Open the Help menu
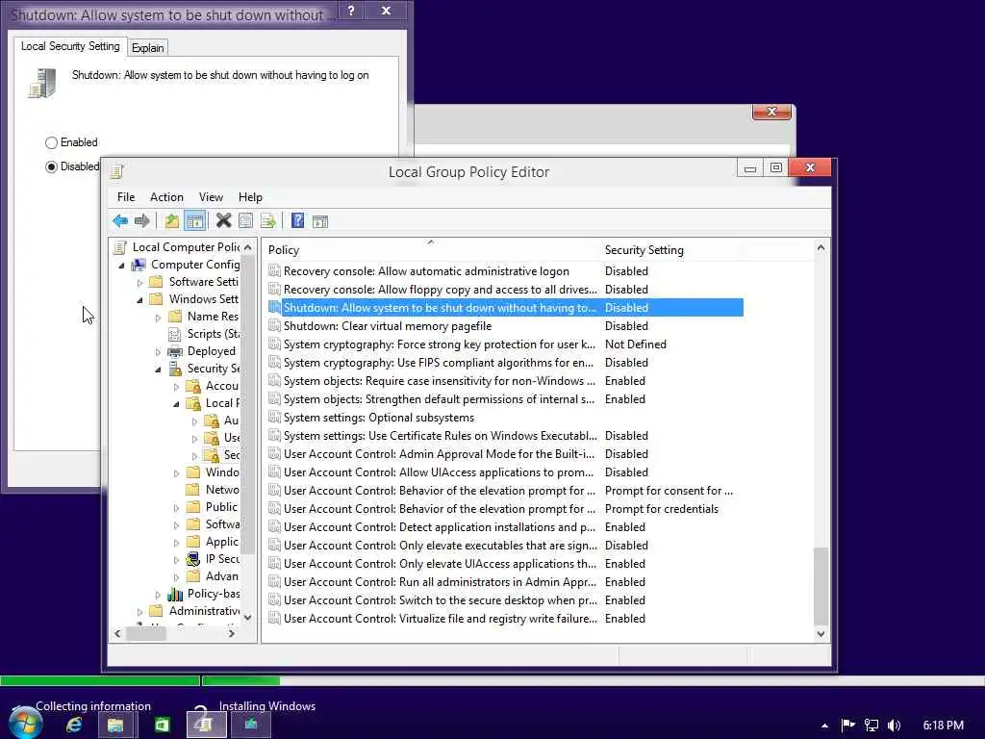 (x=250, y=197)
